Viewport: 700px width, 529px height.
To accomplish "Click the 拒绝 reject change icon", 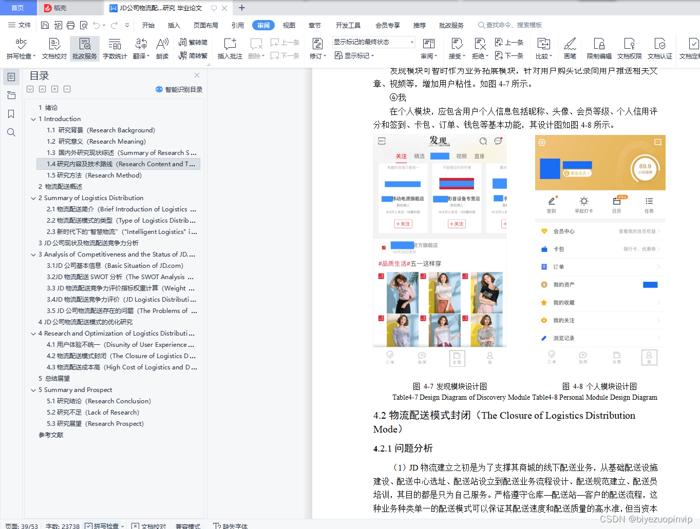I will pyautogui.click(x=480, y=44).
